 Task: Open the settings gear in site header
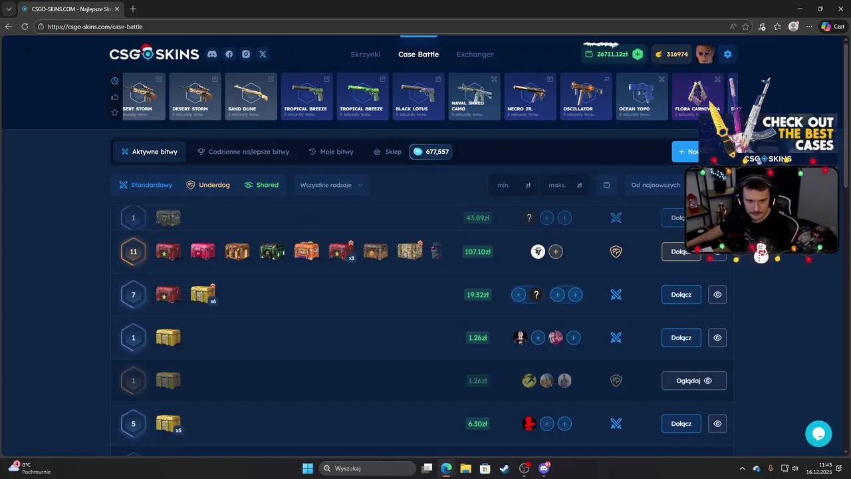(x=727, y=54)
